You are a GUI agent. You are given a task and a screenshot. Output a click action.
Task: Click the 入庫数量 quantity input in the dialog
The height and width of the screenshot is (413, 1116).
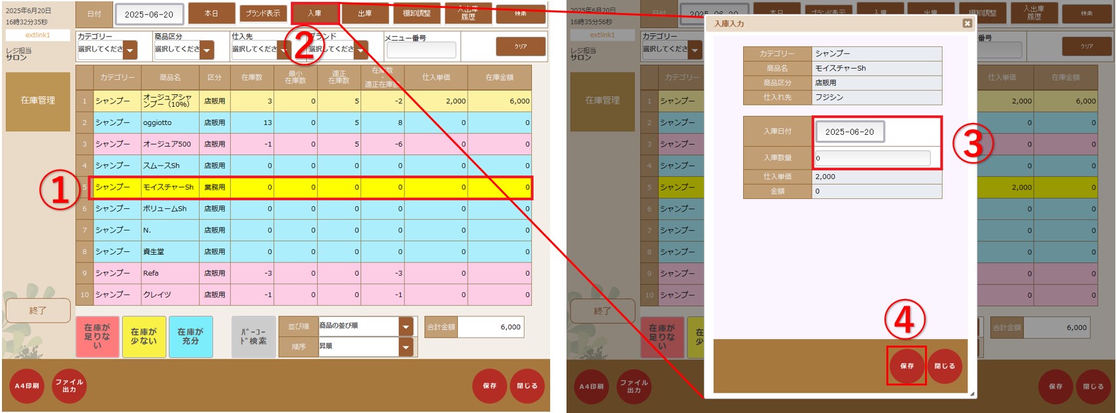[x=873, y=158]
